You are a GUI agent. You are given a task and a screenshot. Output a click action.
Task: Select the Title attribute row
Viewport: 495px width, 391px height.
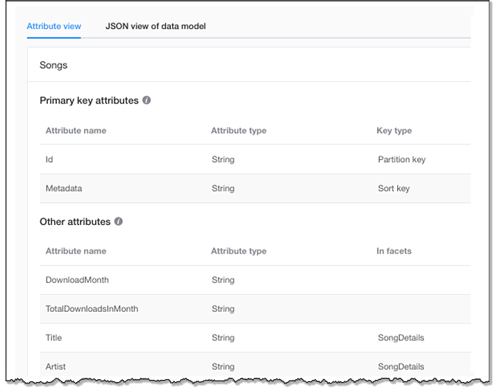click(53, 338)
